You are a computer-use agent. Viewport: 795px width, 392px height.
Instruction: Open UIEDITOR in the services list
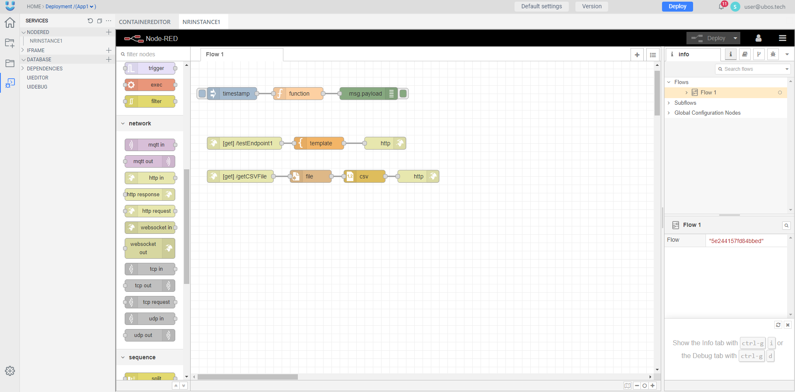tap(38, 78)
